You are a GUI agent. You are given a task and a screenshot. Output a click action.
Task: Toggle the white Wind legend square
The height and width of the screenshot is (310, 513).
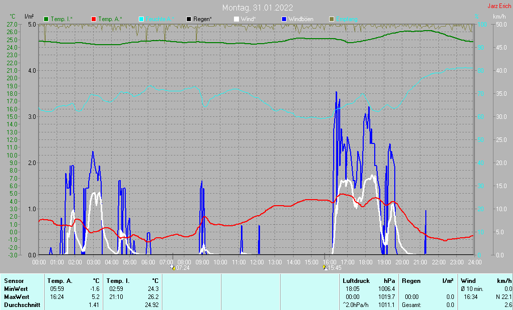pyautogui.click(x=236, y=19)
